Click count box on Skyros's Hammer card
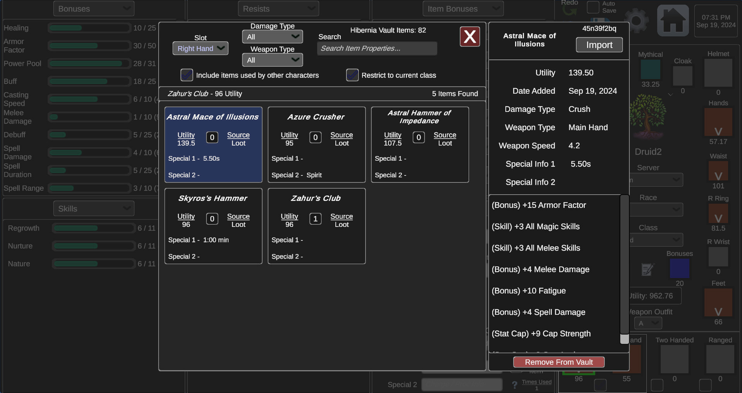The image size is (742, 393). [212, 219]
